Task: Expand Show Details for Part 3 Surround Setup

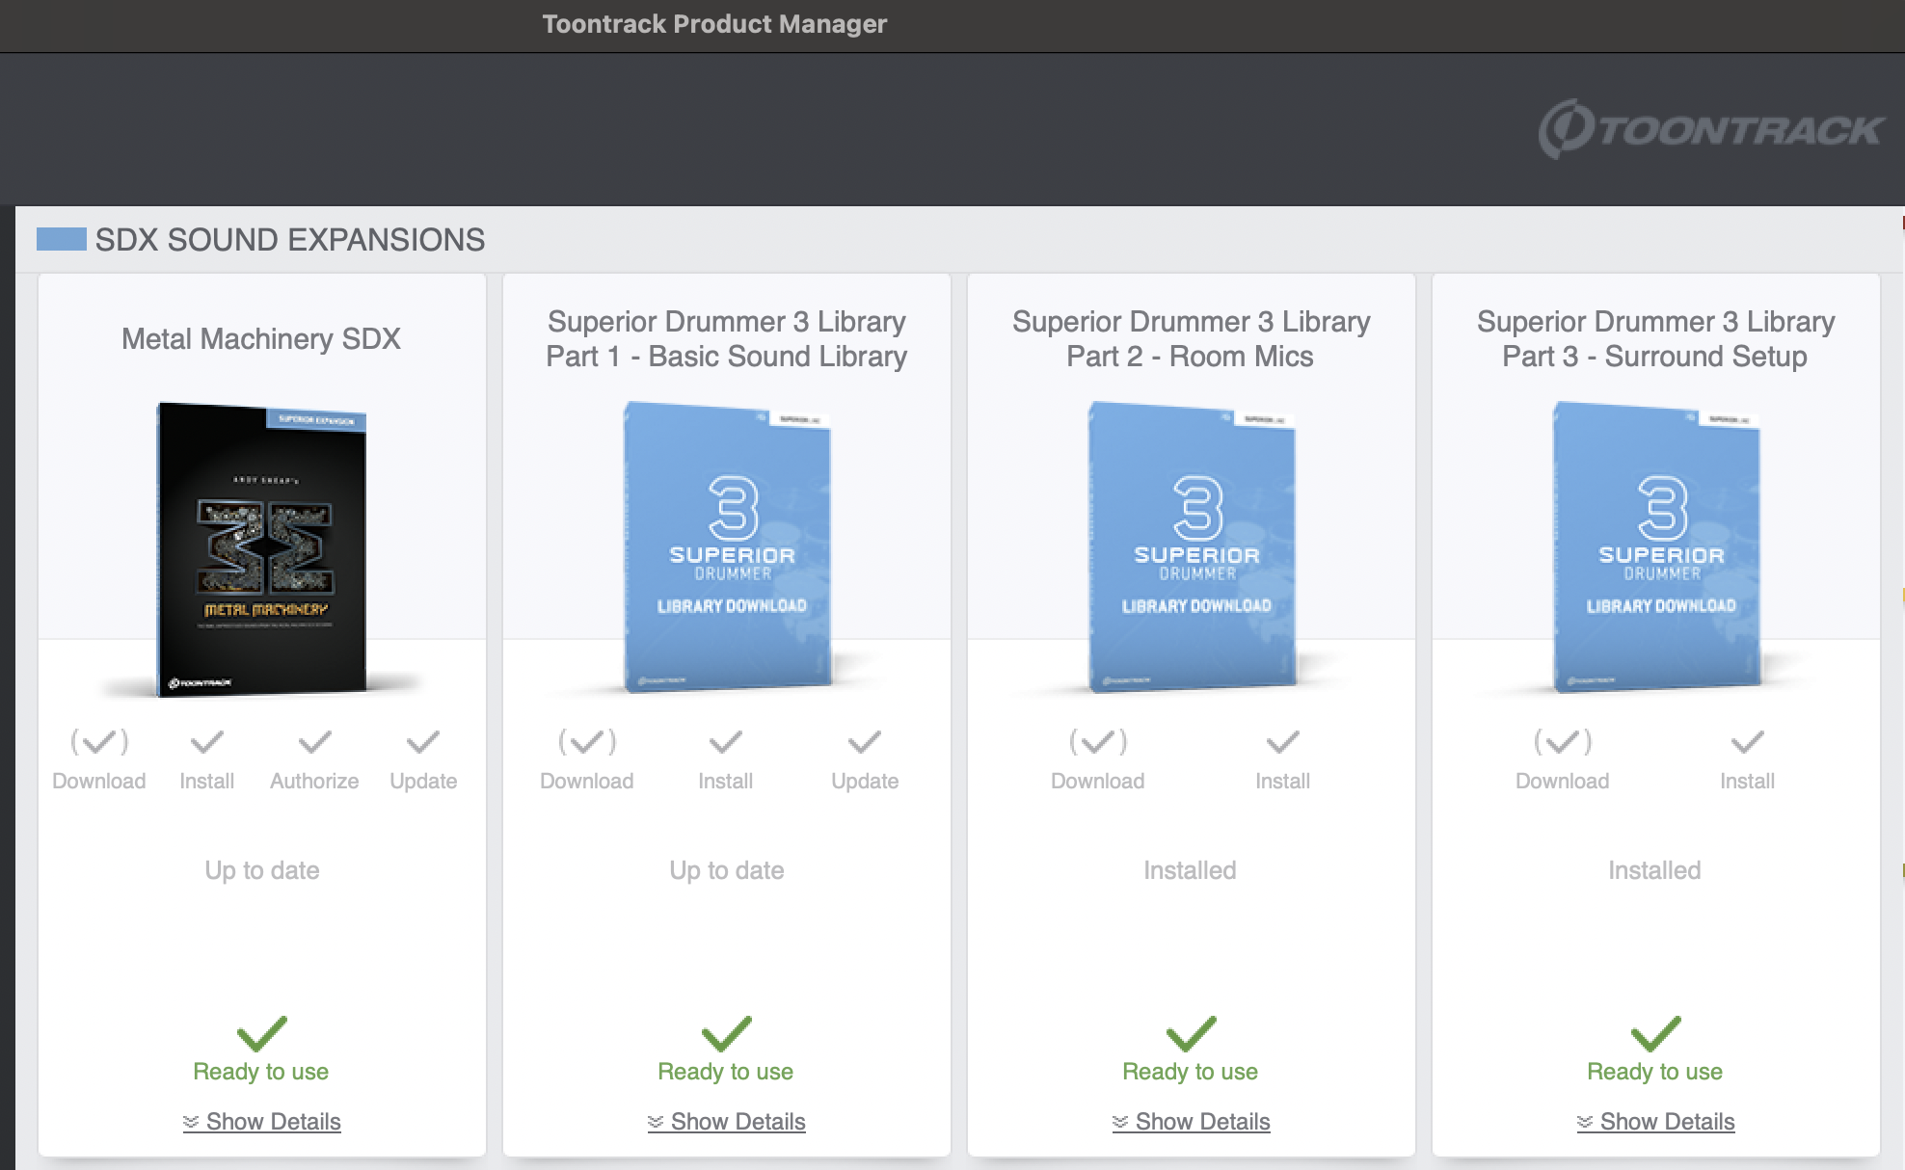Action: 1655,1122
